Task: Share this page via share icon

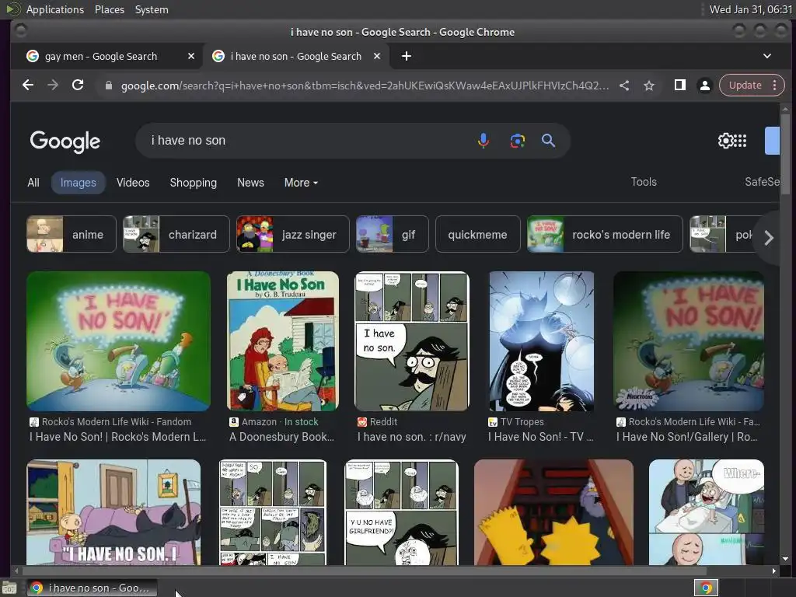Action: [x=624, y=86]
